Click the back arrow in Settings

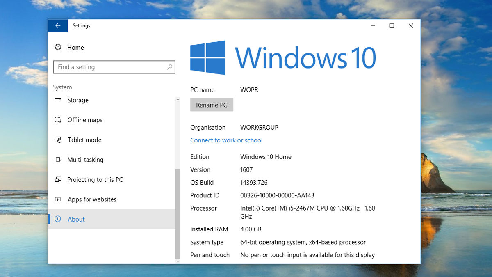58,25
